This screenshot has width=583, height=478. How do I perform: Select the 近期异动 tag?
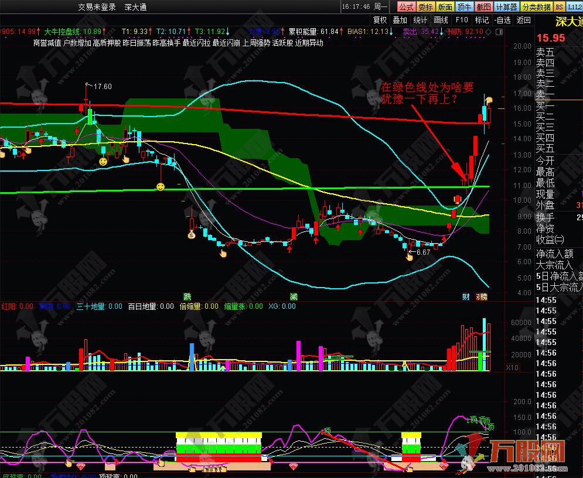click(309, 43)
